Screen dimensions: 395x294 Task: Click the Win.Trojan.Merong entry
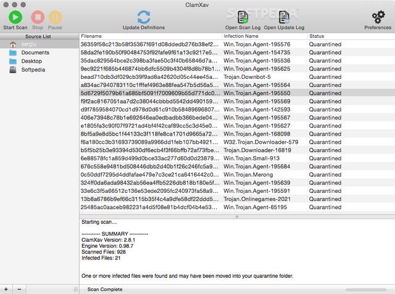point(248,174)
